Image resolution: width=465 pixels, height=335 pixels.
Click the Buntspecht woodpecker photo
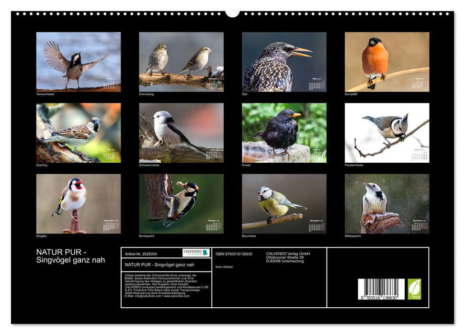coord(181,203)
